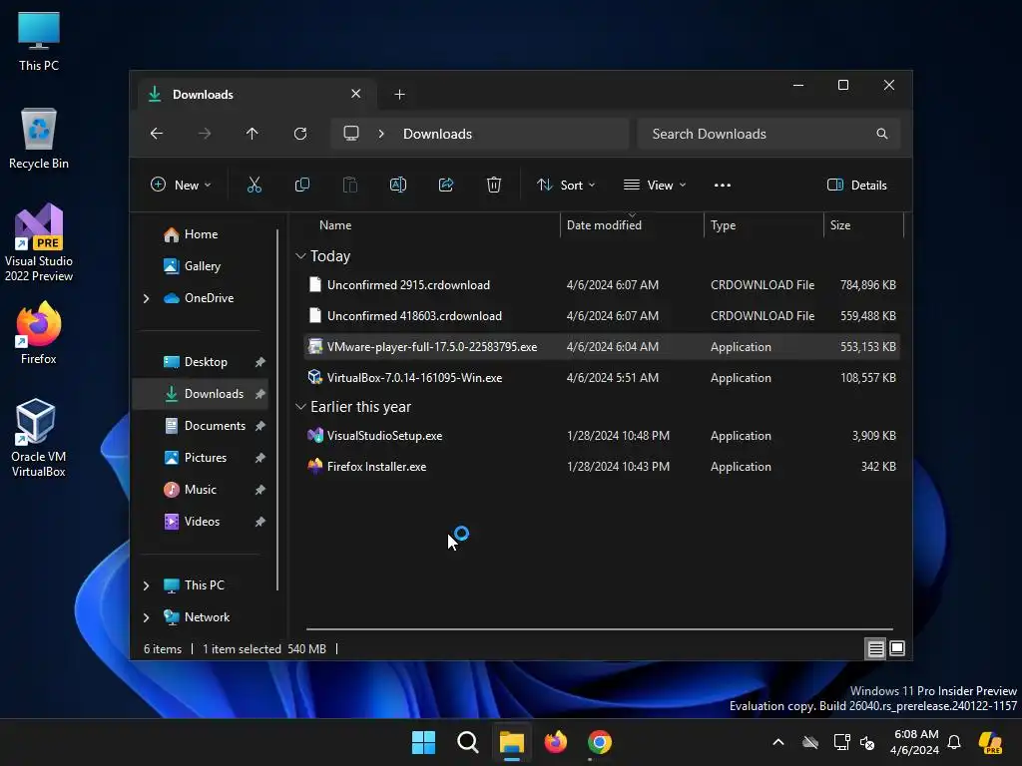Expand Network in navigation pane
Screen dimensions: 1022x766
tap(146, 617)
